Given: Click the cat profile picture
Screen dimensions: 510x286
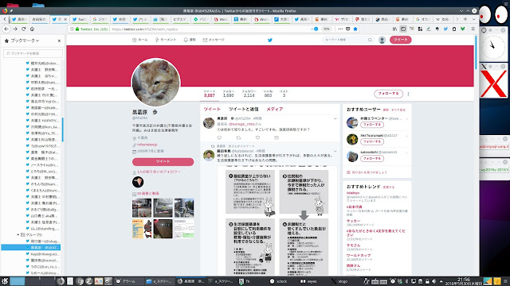Looking at the screenshot, I should [155, 83].
